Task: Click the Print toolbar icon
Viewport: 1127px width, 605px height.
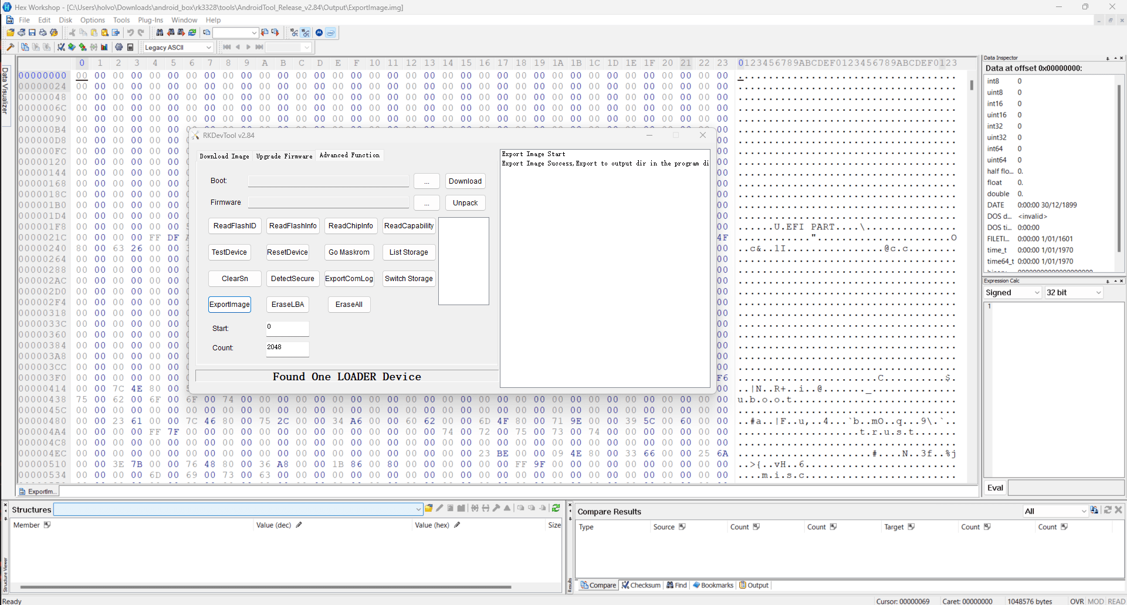Action: [43, 33]
